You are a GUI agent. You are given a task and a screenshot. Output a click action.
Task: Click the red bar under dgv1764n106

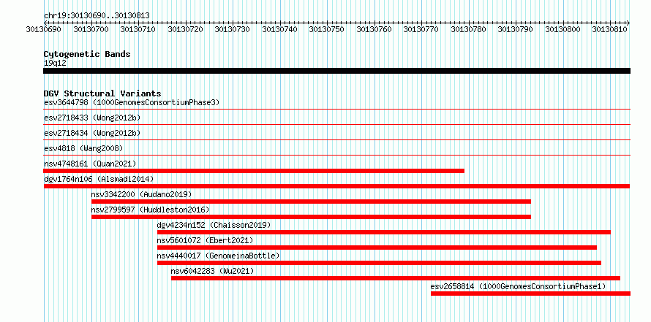point(336,186)
